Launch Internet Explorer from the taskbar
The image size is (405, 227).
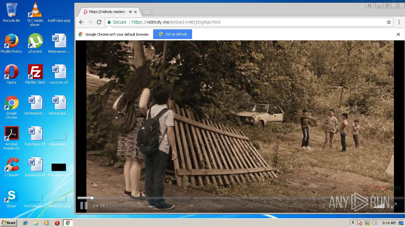tap(25, 223)
